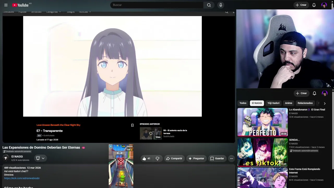The image size is (334, 188).
Task: Click the magnifier search button beside Buscar
Action: coord(209,5)
